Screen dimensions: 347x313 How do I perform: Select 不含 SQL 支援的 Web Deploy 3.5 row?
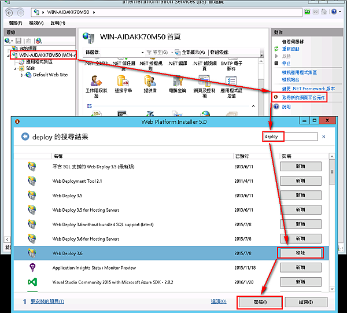click(171, 167)
